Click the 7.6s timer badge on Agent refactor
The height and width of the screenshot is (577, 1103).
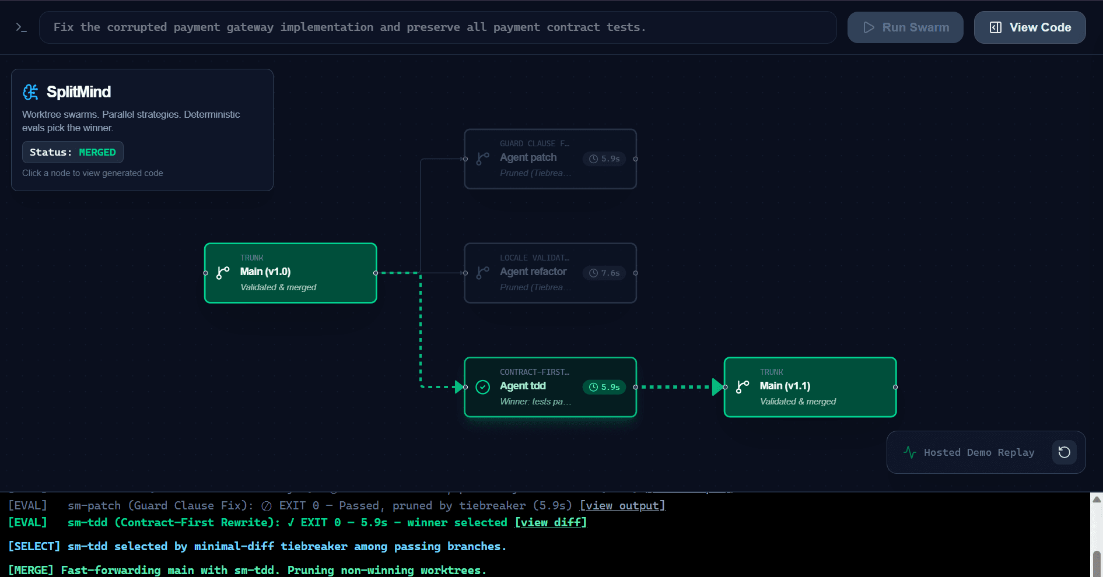click(604, 273)
